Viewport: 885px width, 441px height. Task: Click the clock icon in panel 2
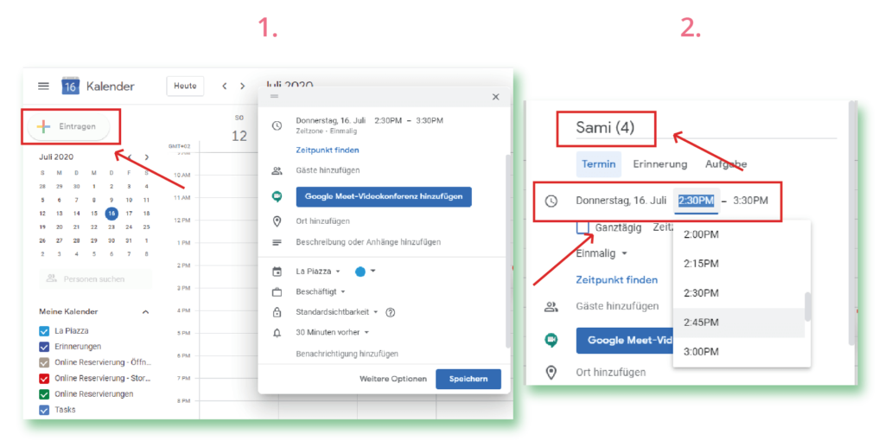tap(551, 201)
